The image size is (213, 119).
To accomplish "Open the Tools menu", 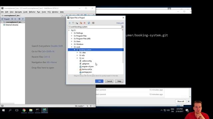I will pos(44,12).
